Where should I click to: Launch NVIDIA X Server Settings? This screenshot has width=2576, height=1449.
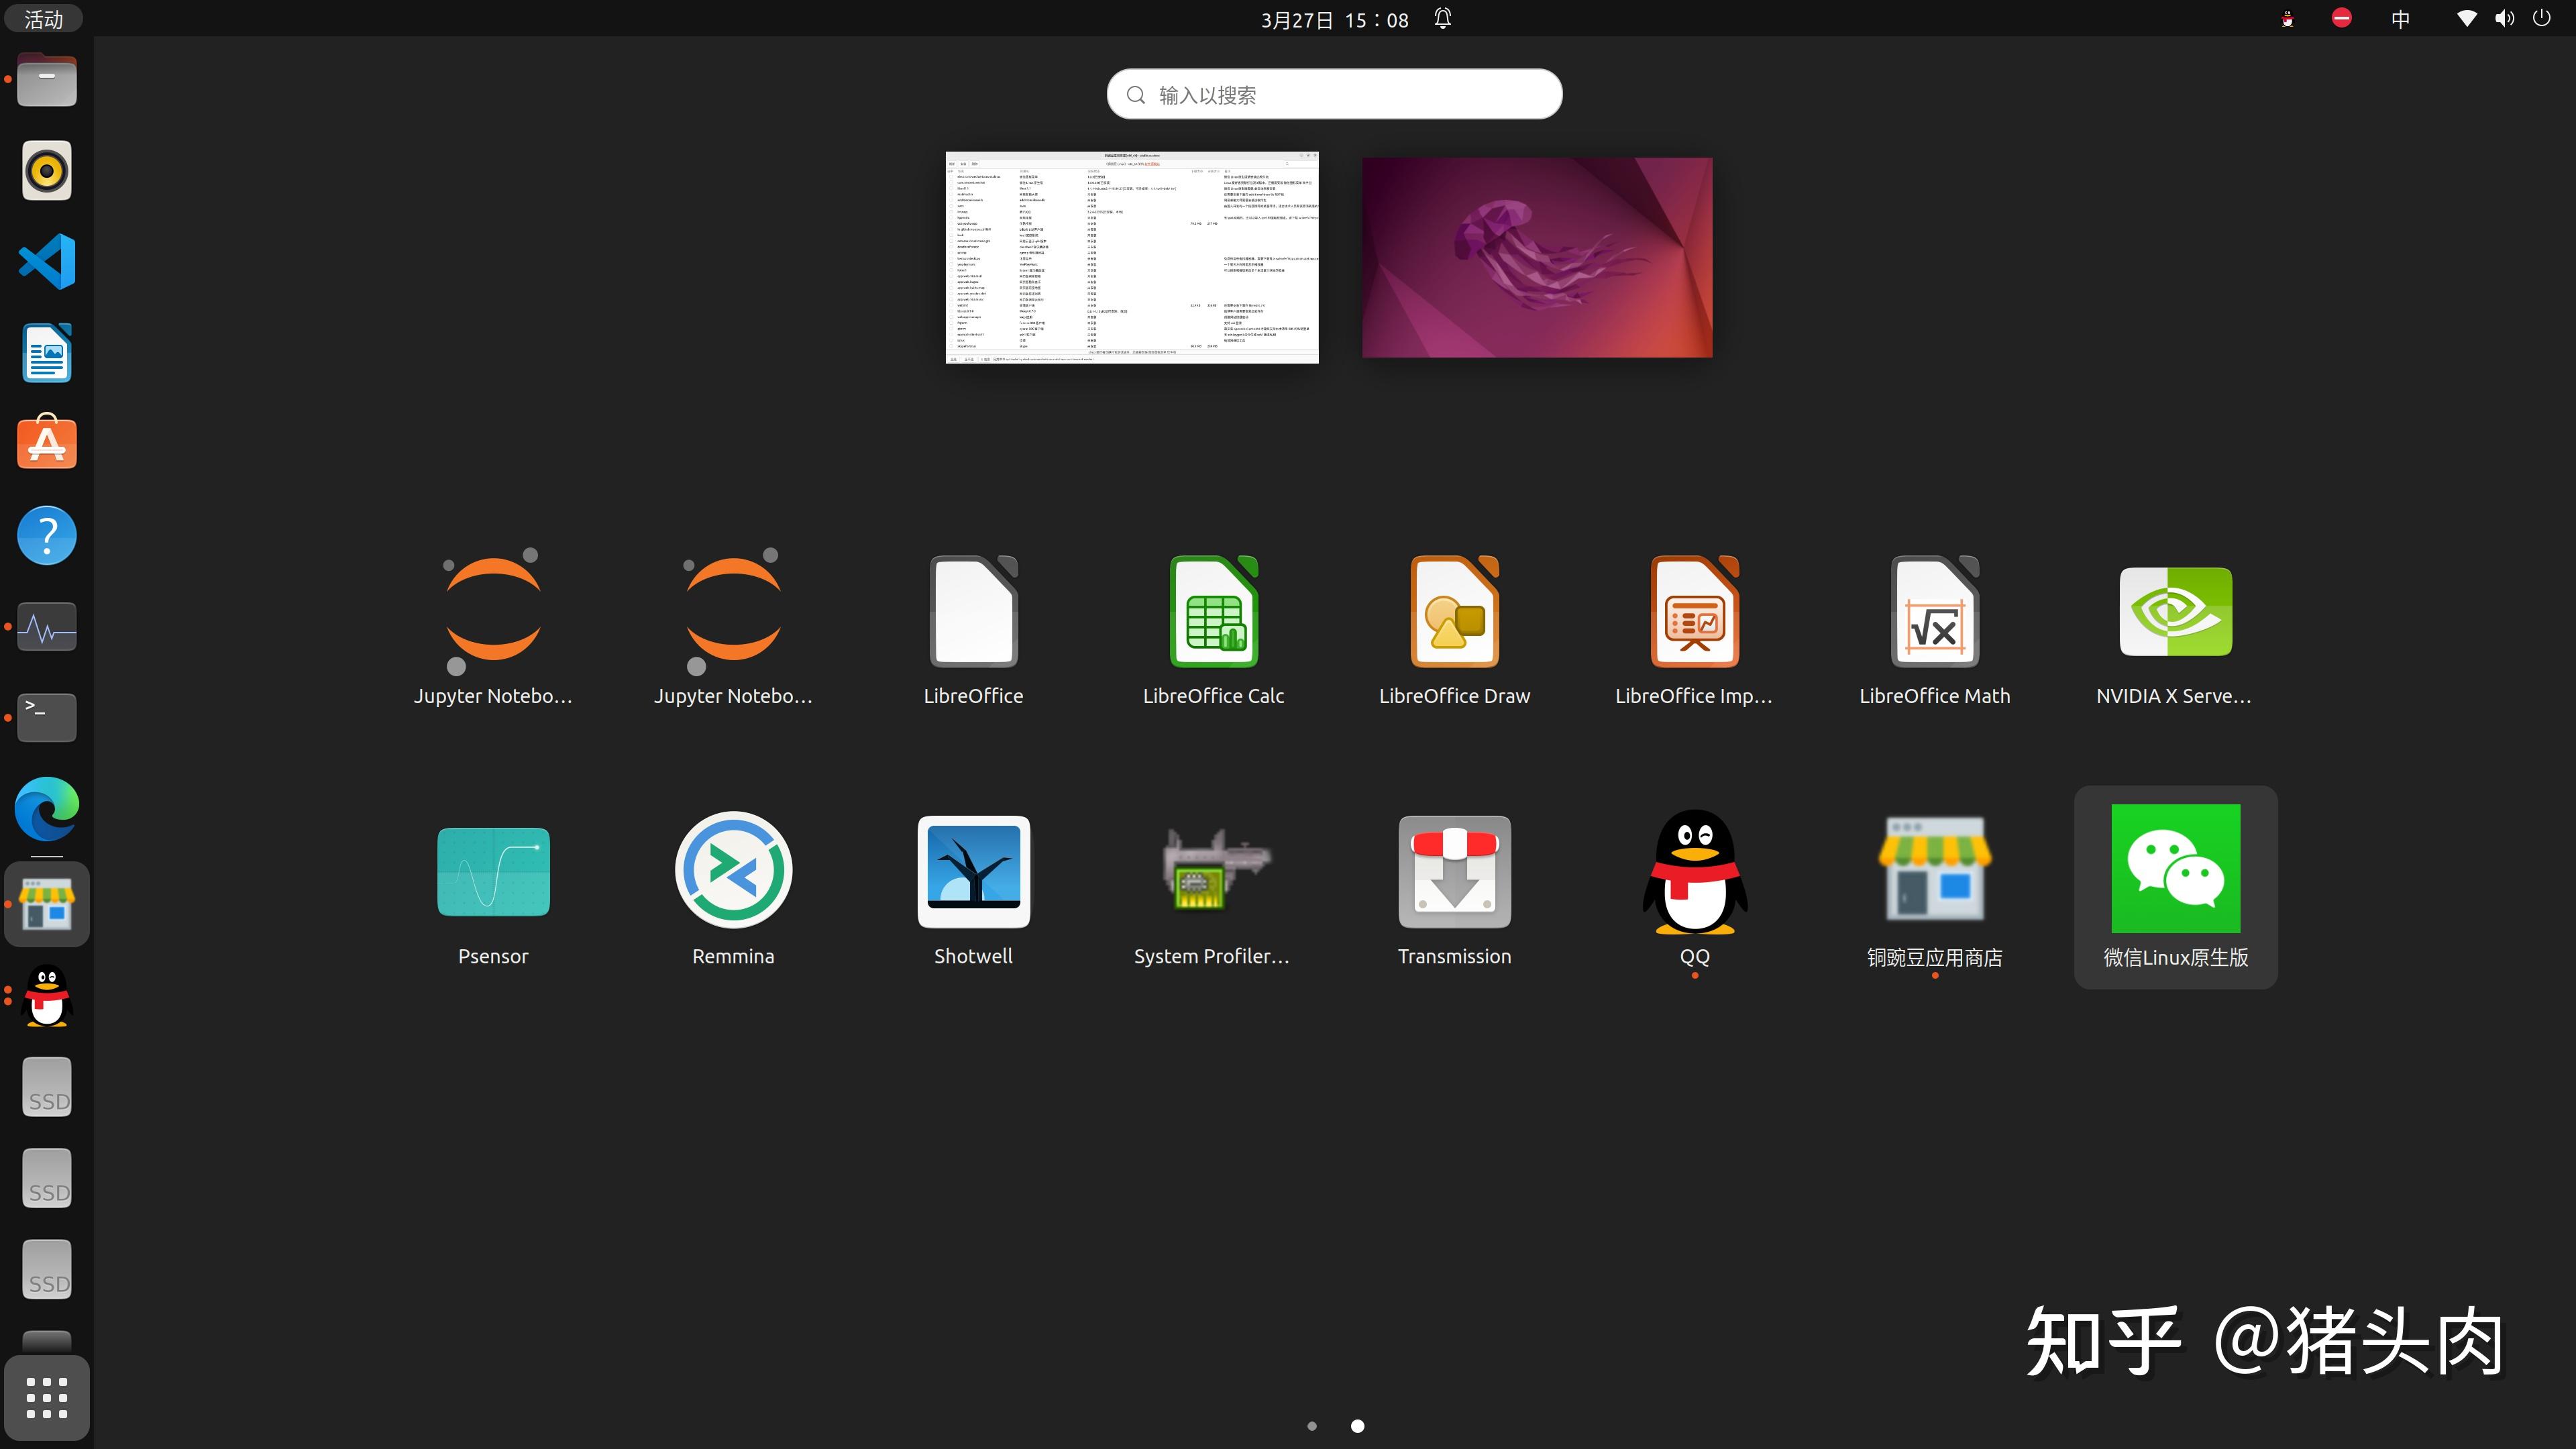click(2175, 612)
